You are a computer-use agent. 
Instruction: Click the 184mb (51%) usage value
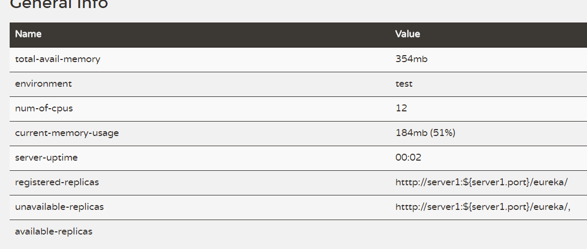pos(425,133)
